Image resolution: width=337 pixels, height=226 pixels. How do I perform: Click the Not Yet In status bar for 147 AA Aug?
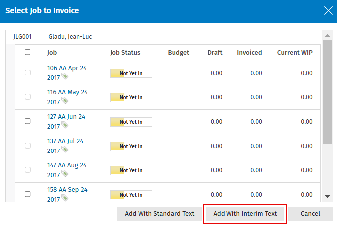pyautogui.click(x=131, y=170)
